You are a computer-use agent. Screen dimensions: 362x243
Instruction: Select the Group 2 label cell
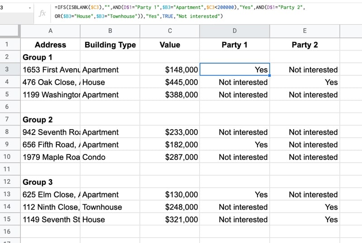click(x=50, y=120)
